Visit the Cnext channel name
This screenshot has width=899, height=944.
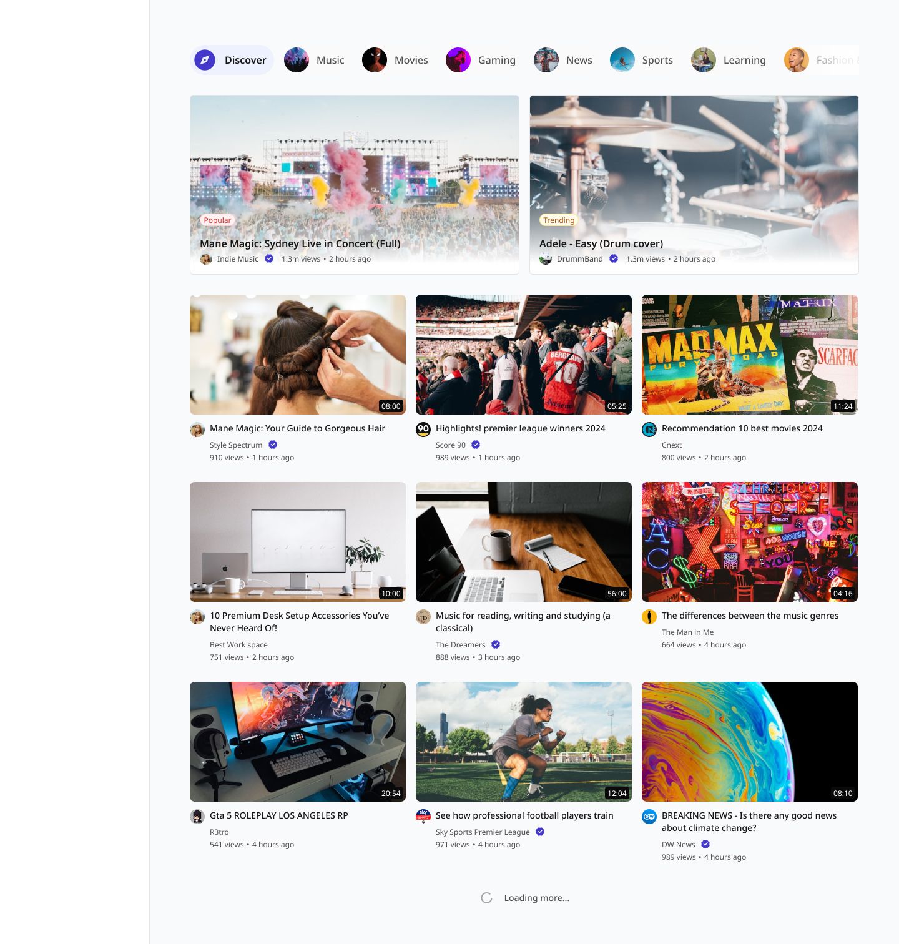coord(672,445)
